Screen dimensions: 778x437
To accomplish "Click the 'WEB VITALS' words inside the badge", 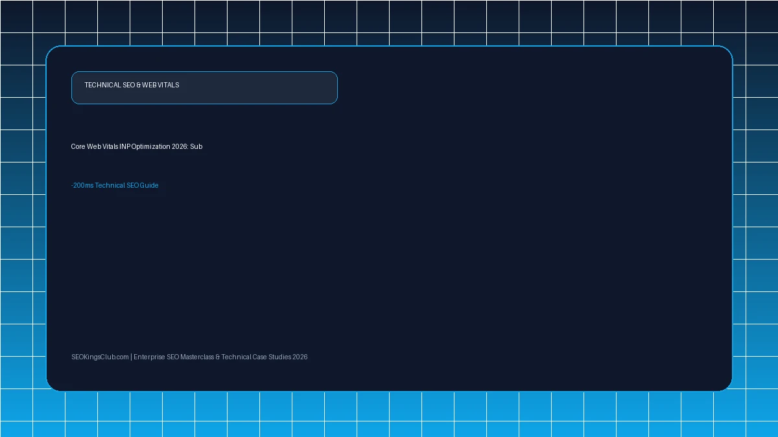I will (x=161, y=85).
